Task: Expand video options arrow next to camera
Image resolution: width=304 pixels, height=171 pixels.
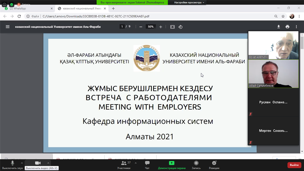Action: tap(48, 163)
